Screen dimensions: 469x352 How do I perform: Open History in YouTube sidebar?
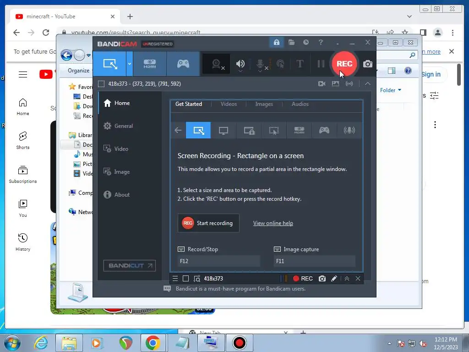point(23,242)
